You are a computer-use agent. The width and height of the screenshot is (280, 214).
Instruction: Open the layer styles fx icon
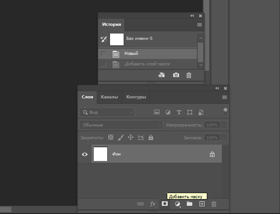coord(153,204)
